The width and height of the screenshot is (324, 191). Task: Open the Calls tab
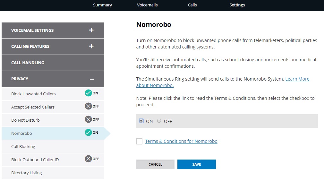click(192, 5)
